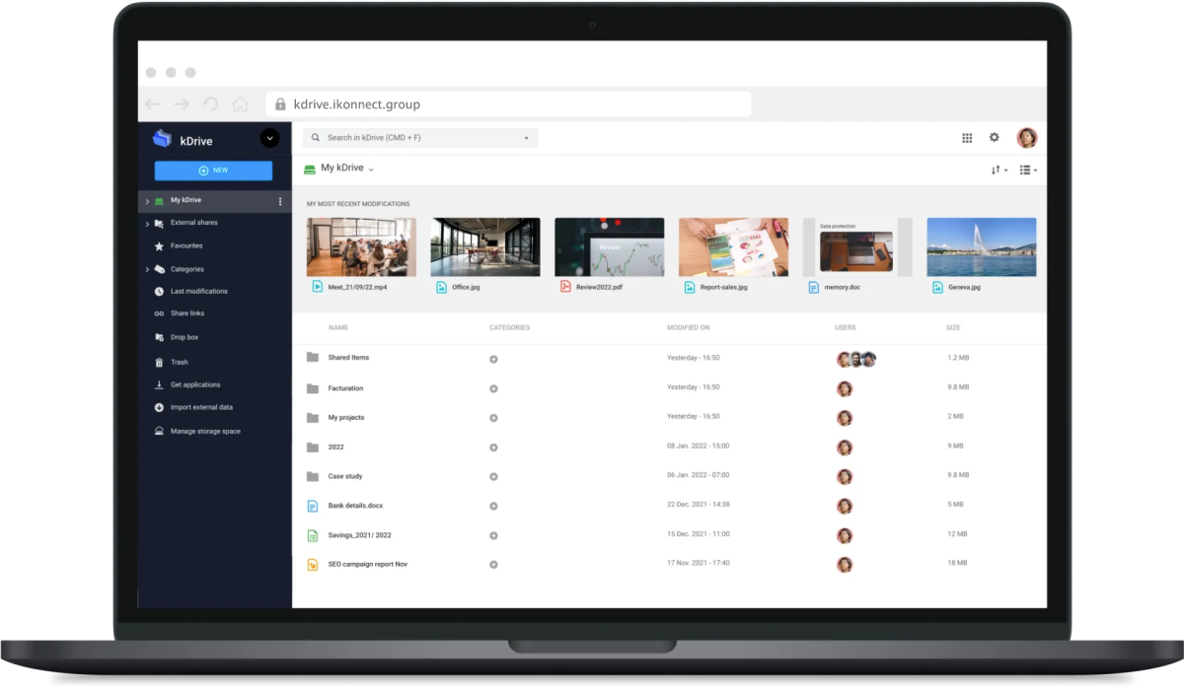Click the user avatars on Shared Items row
The height and width of the screenshot is (689, 1184).
pyautogui.click(x=856, y=360)
